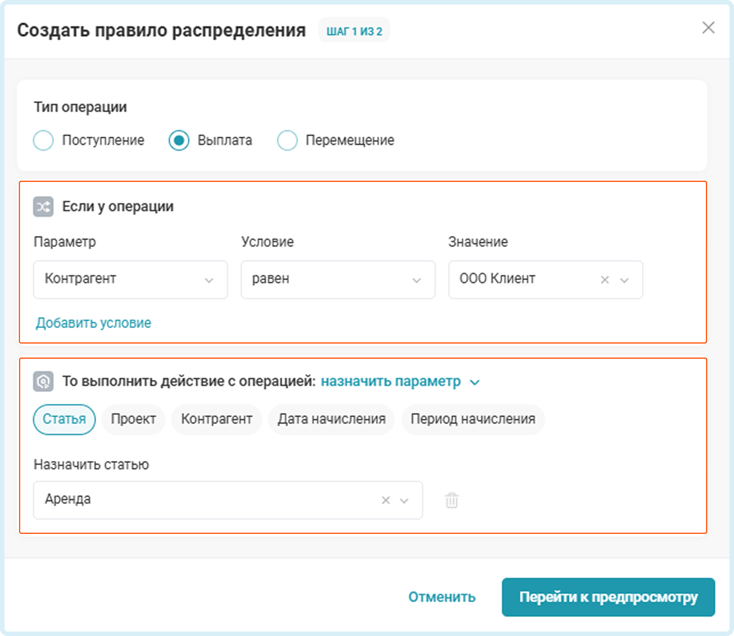Click the Добавить условие link
The height and width of the screenshot is (636, 734).
click(x=94, y=323)
